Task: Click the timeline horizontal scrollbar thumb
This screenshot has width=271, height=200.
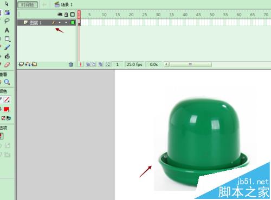Action: [x=190, y=64]
